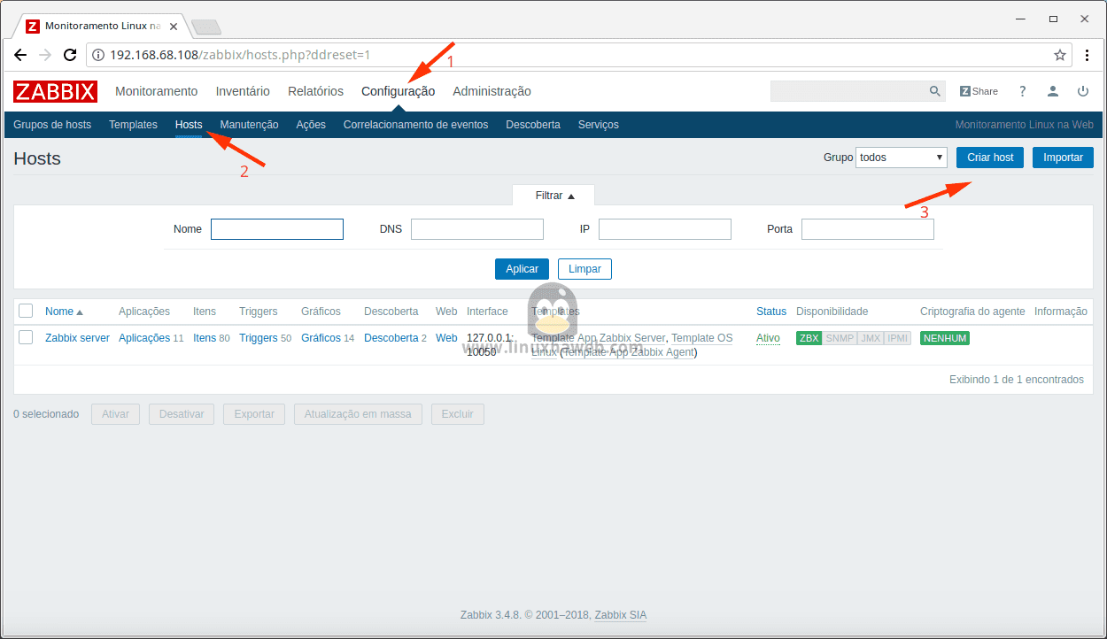
Task: Click the Importar button
Action: [1063, 158]
